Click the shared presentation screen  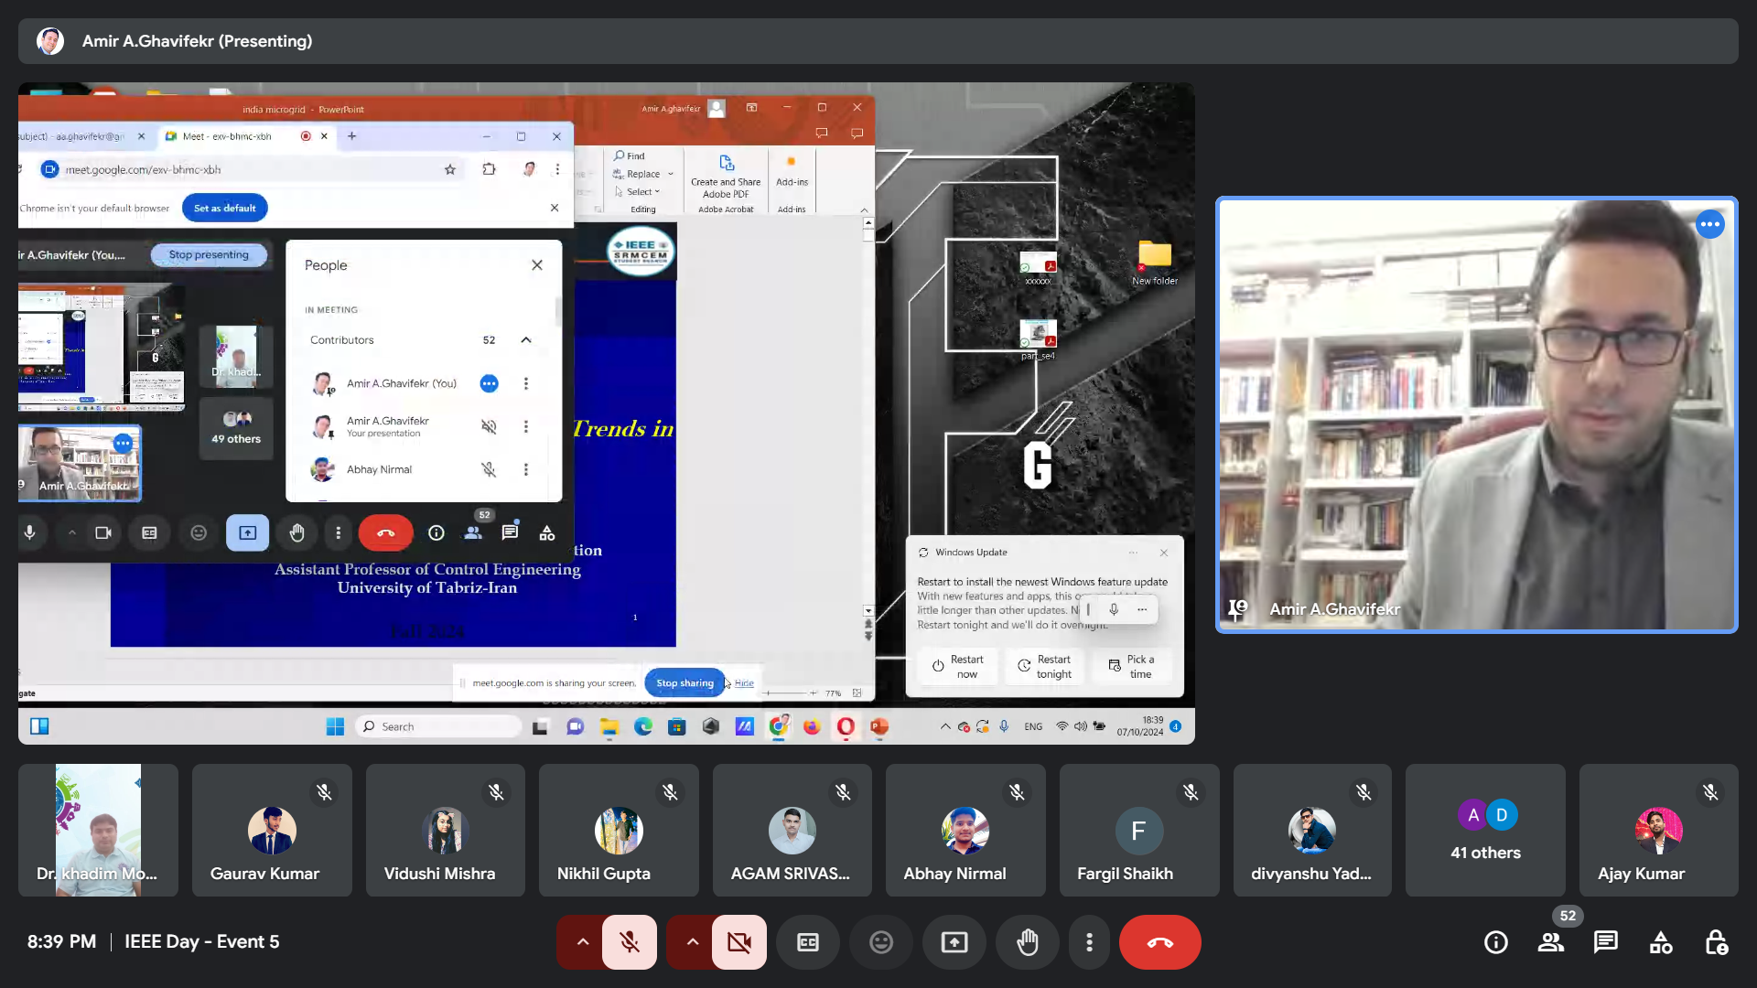[x=606, y=413]
